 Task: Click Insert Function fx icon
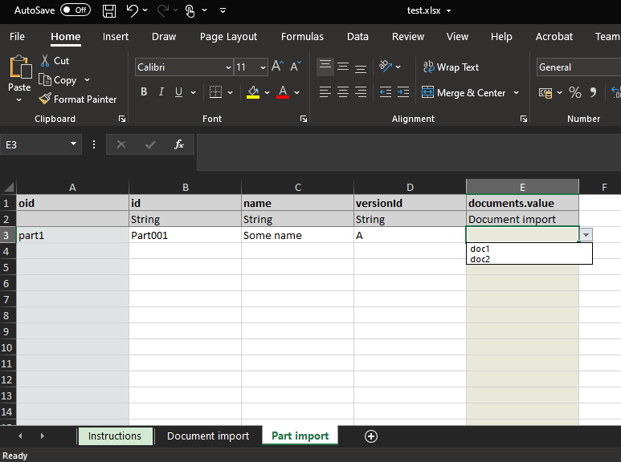click(179, 144)
